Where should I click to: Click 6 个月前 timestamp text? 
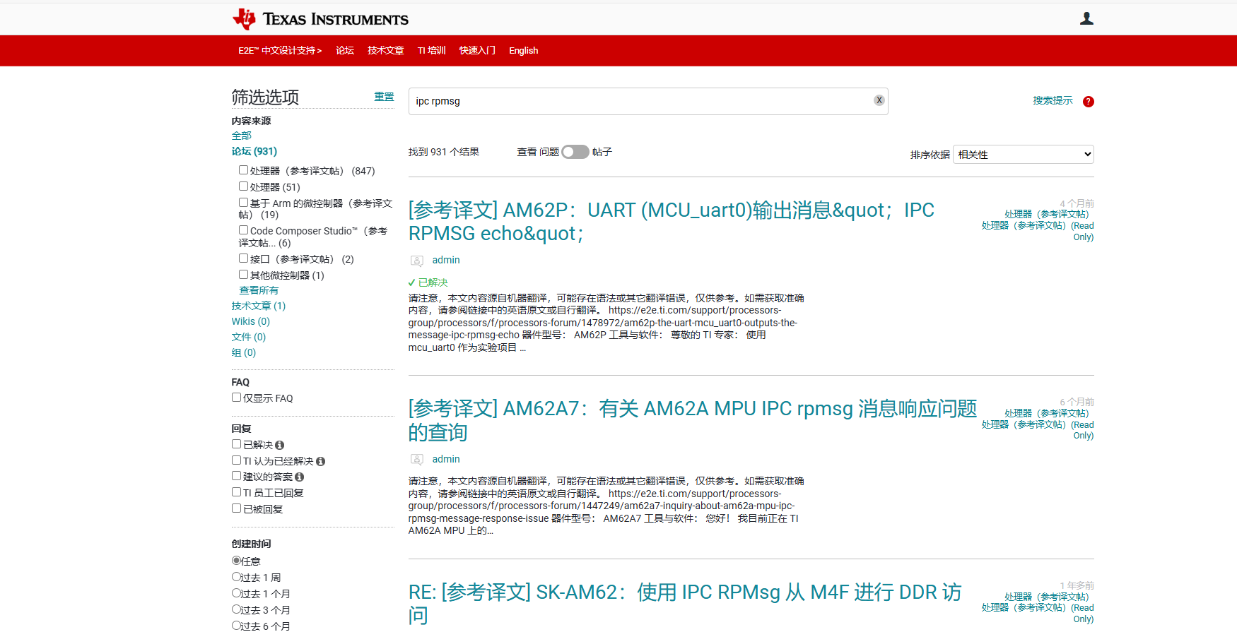pyautogui.click(x=1077, y=402)
